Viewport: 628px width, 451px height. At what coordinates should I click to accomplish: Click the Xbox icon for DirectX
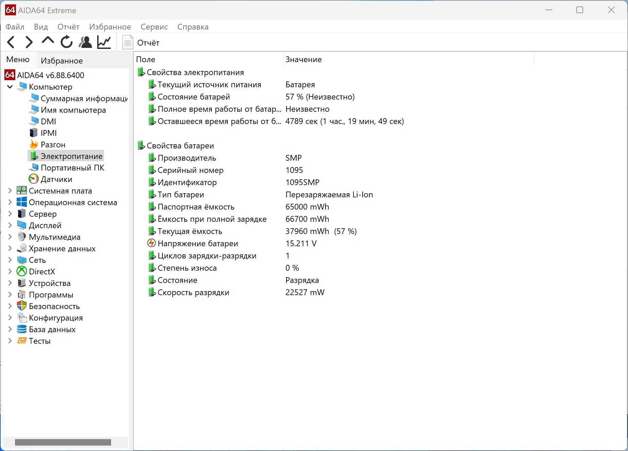click(x=22, y=271)
